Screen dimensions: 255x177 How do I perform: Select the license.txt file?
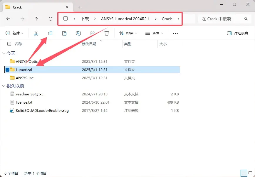coord(24,102)
